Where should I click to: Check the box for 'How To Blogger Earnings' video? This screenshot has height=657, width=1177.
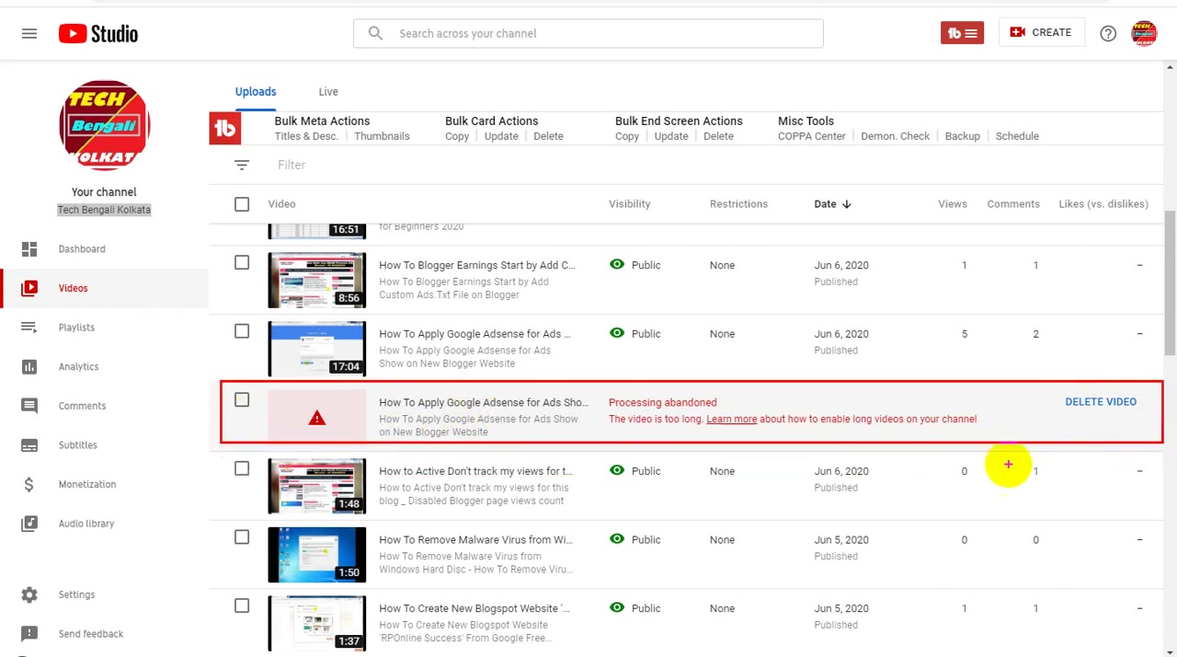[242, 263]
